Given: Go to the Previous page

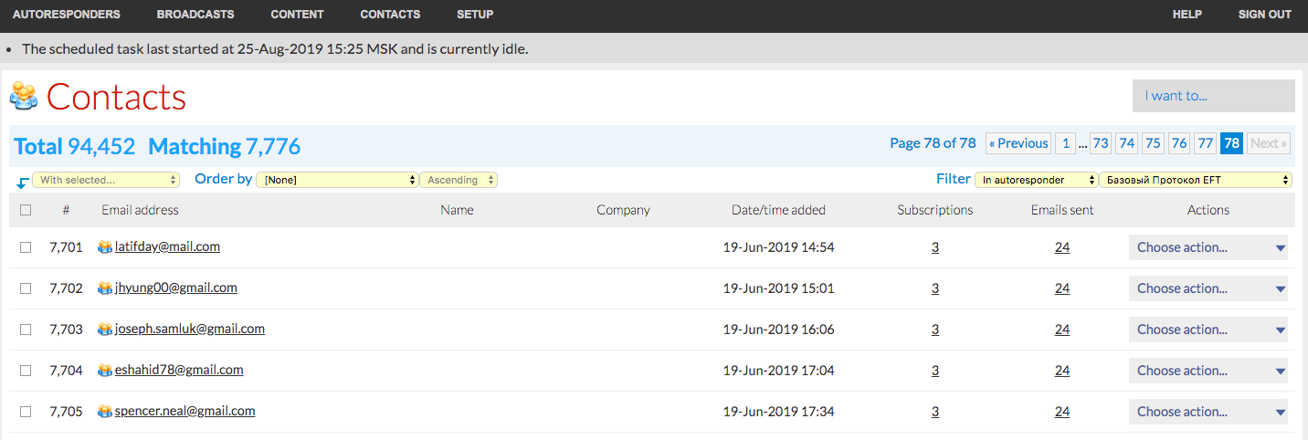Looking at the screenshot, I should [x=1018, y=143].
